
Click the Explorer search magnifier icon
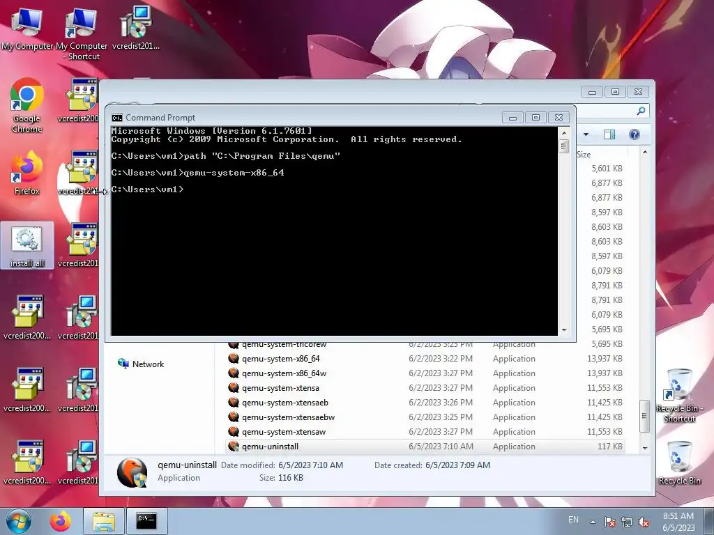pos(641,111)
